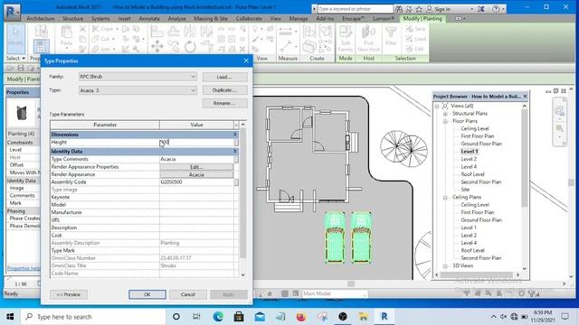Open the Massing & Site ribbon tab
Viewport: 579px width, 325px height.
tap(211, 18)
